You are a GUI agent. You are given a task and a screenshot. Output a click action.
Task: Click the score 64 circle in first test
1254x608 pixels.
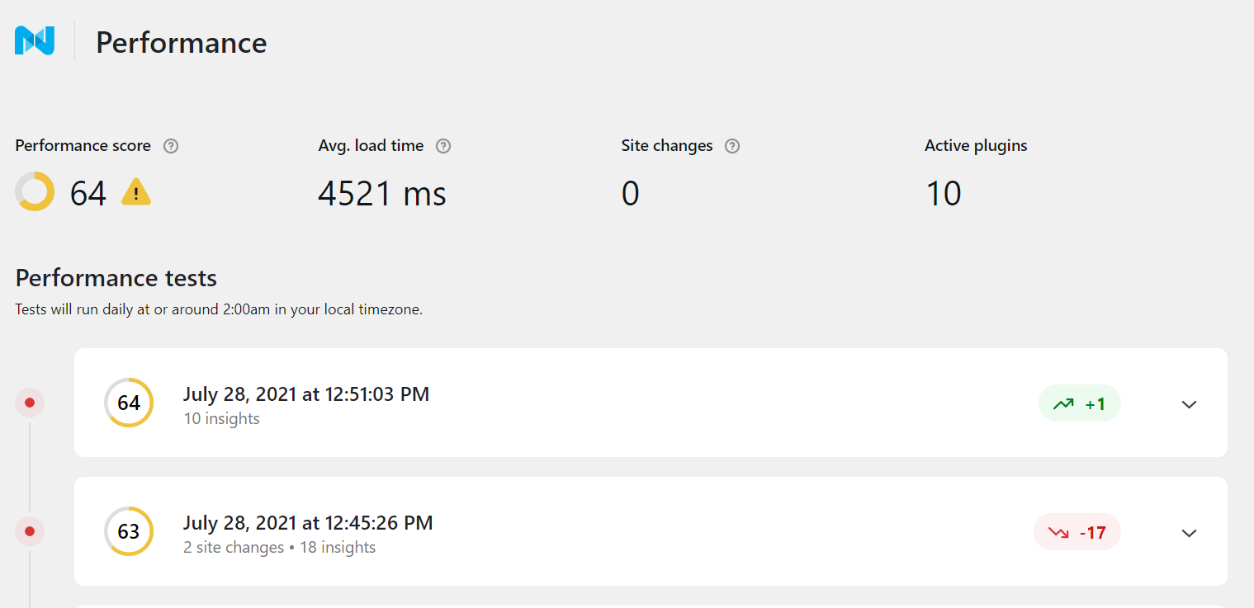pos(129,403)
